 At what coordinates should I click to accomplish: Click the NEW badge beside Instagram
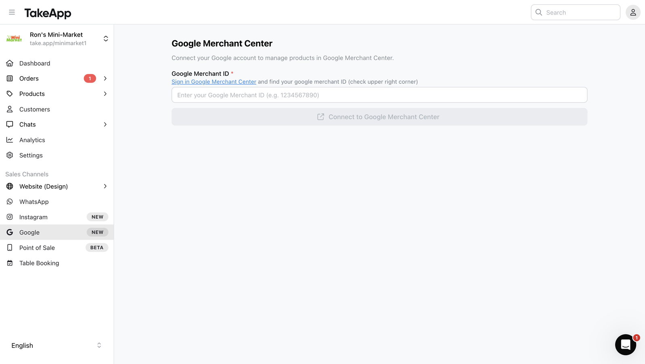(97, 217)
